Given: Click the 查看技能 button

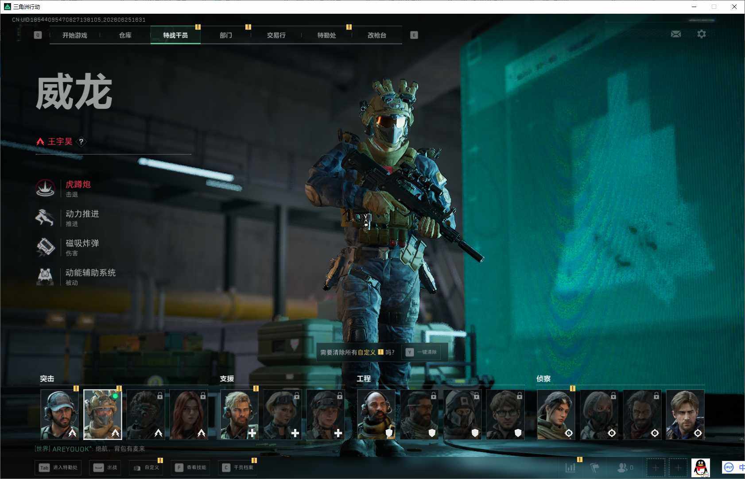Looking at the screenshot, I should (190, 467).
